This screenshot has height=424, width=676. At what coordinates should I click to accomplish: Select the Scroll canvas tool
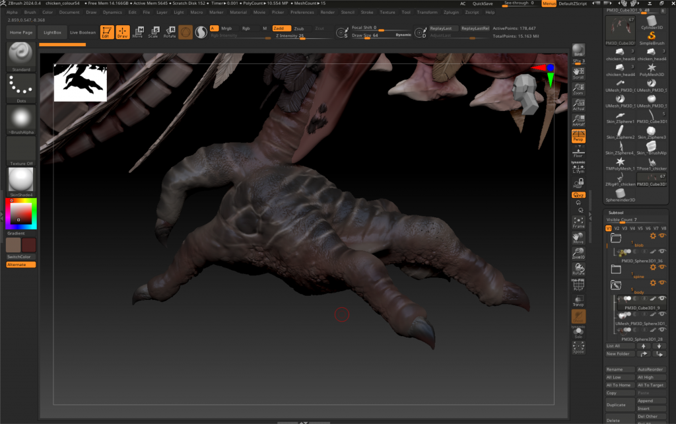pyautogui.click(x=578, y=73)
